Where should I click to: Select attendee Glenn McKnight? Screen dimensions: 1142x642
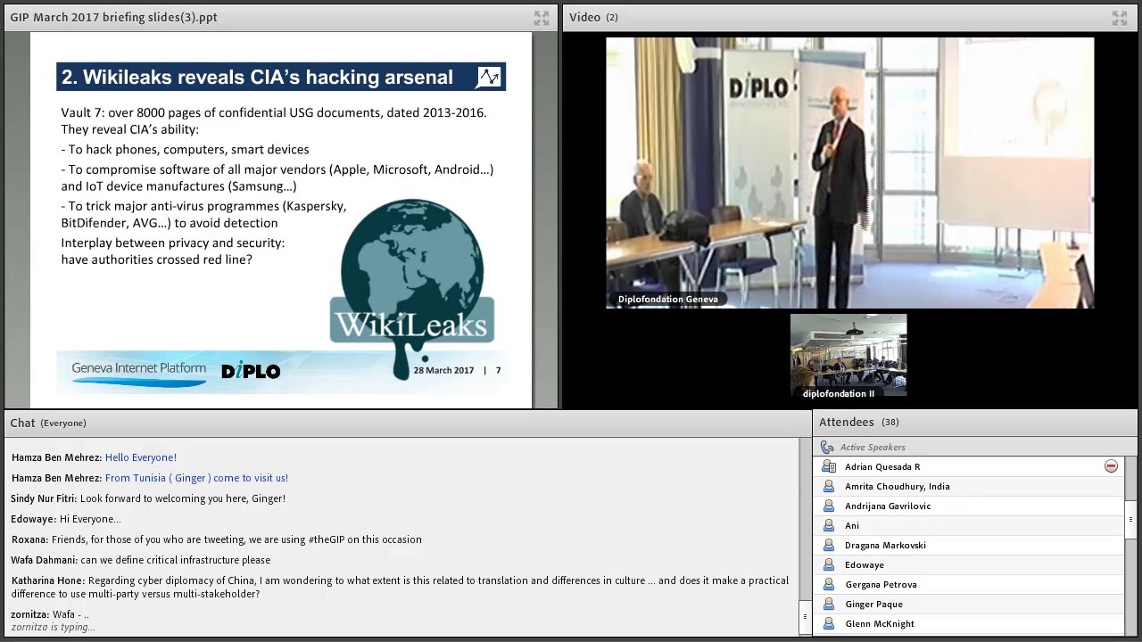click(969, 623)
